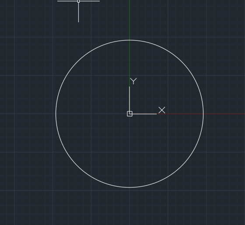This screenshot has width=245, height=225.
Task: Click the white vertical UCS Y-axis arm
Action: point(129,99)
